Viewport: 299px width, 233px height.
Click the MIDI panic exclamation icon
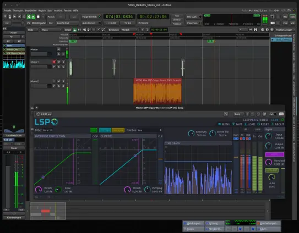tap(5, 16)
